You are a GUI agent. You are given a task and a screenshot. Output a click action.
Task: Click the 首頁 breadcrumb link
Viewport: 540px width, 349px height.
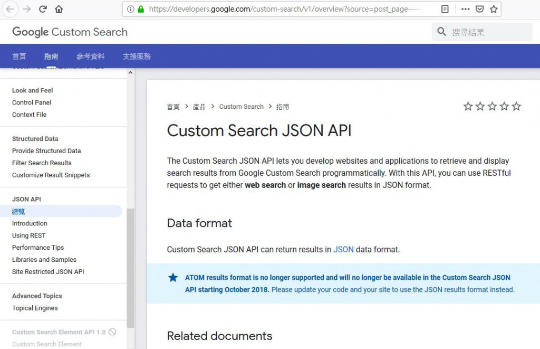coord(173,107)
